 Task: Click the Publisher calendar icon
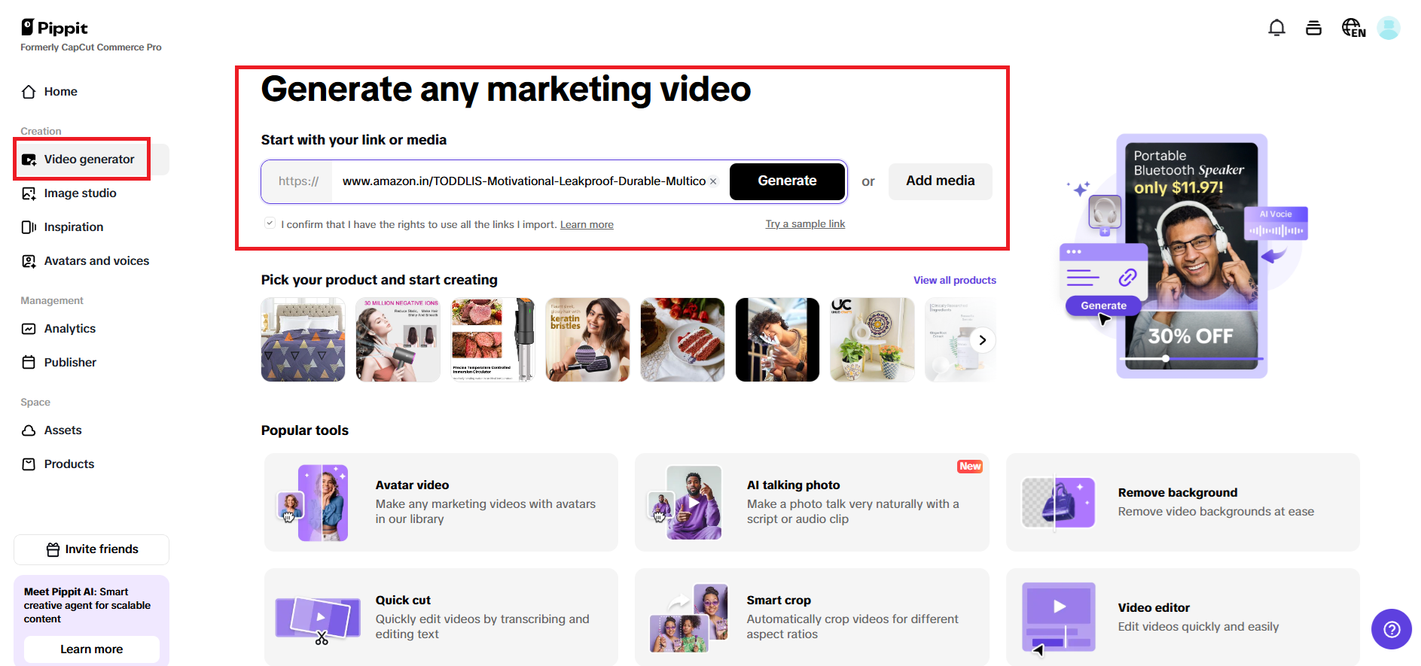(29, 363)
